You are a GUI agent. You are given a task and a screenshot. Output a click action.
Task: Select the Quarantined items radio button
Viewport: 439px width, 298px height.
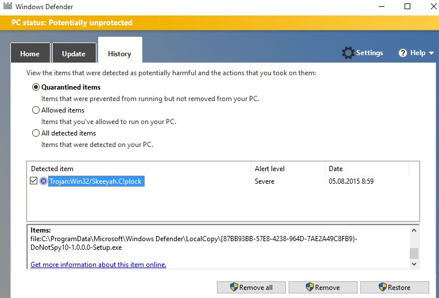tap(36, 87)
